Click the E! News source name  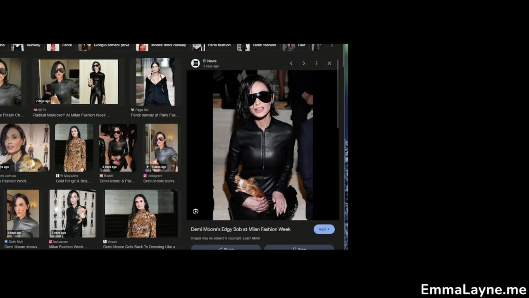point(210,61)
